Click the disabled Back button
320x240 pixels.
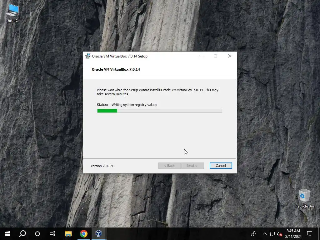169,166
